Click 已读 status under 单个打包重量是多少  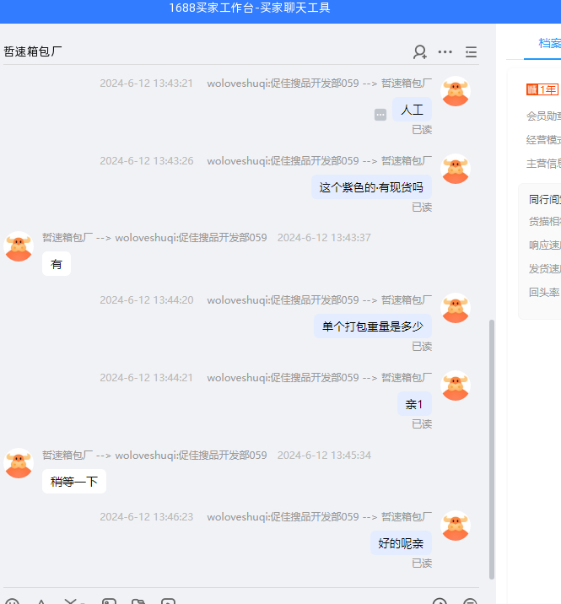click(422, 347)
